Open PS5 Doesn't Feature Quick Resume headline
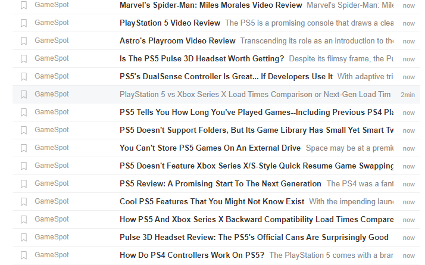The image size is (425, 265). coord(257,166)
